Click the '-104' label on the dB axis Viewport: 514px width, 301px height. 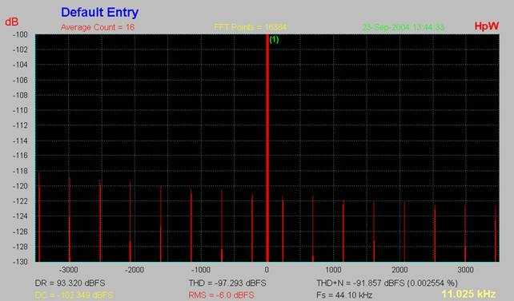20,65
